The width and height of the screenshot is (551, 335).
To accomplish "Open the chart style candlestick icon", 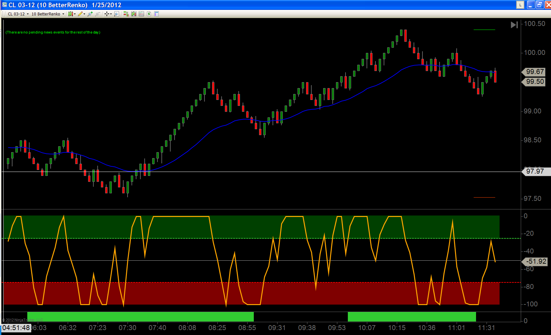I will click(70, 14).
